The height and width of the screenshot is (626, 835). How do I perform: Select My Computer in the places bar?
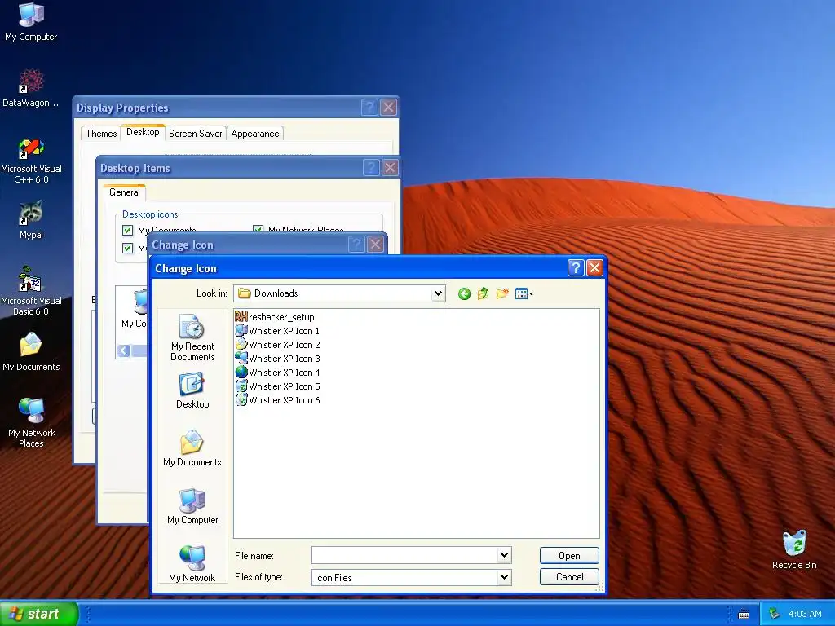coord(192,506)
